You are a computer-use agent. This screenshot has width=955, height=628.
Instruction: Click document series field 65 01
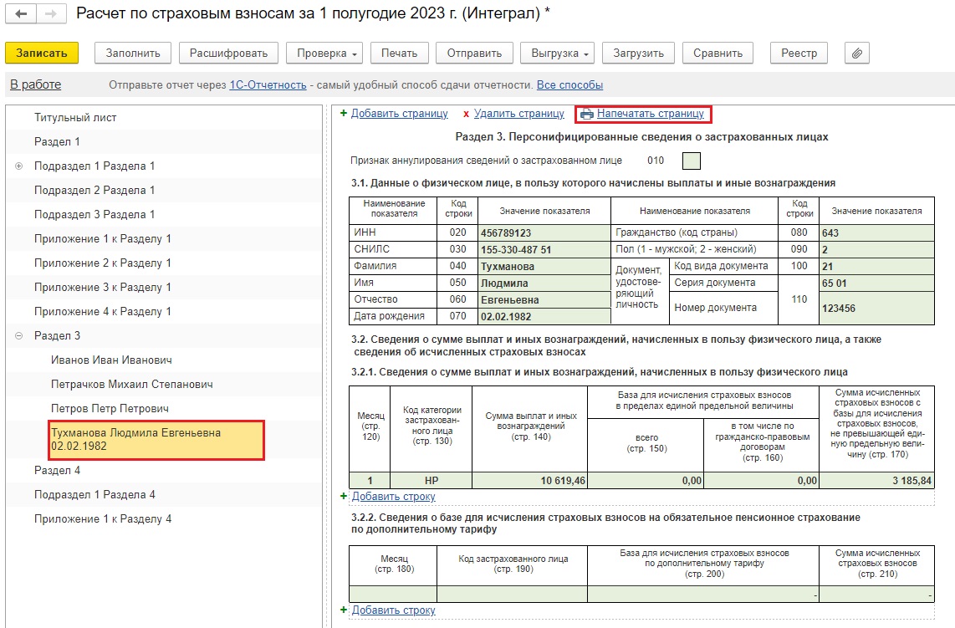[x=877, y=283]
